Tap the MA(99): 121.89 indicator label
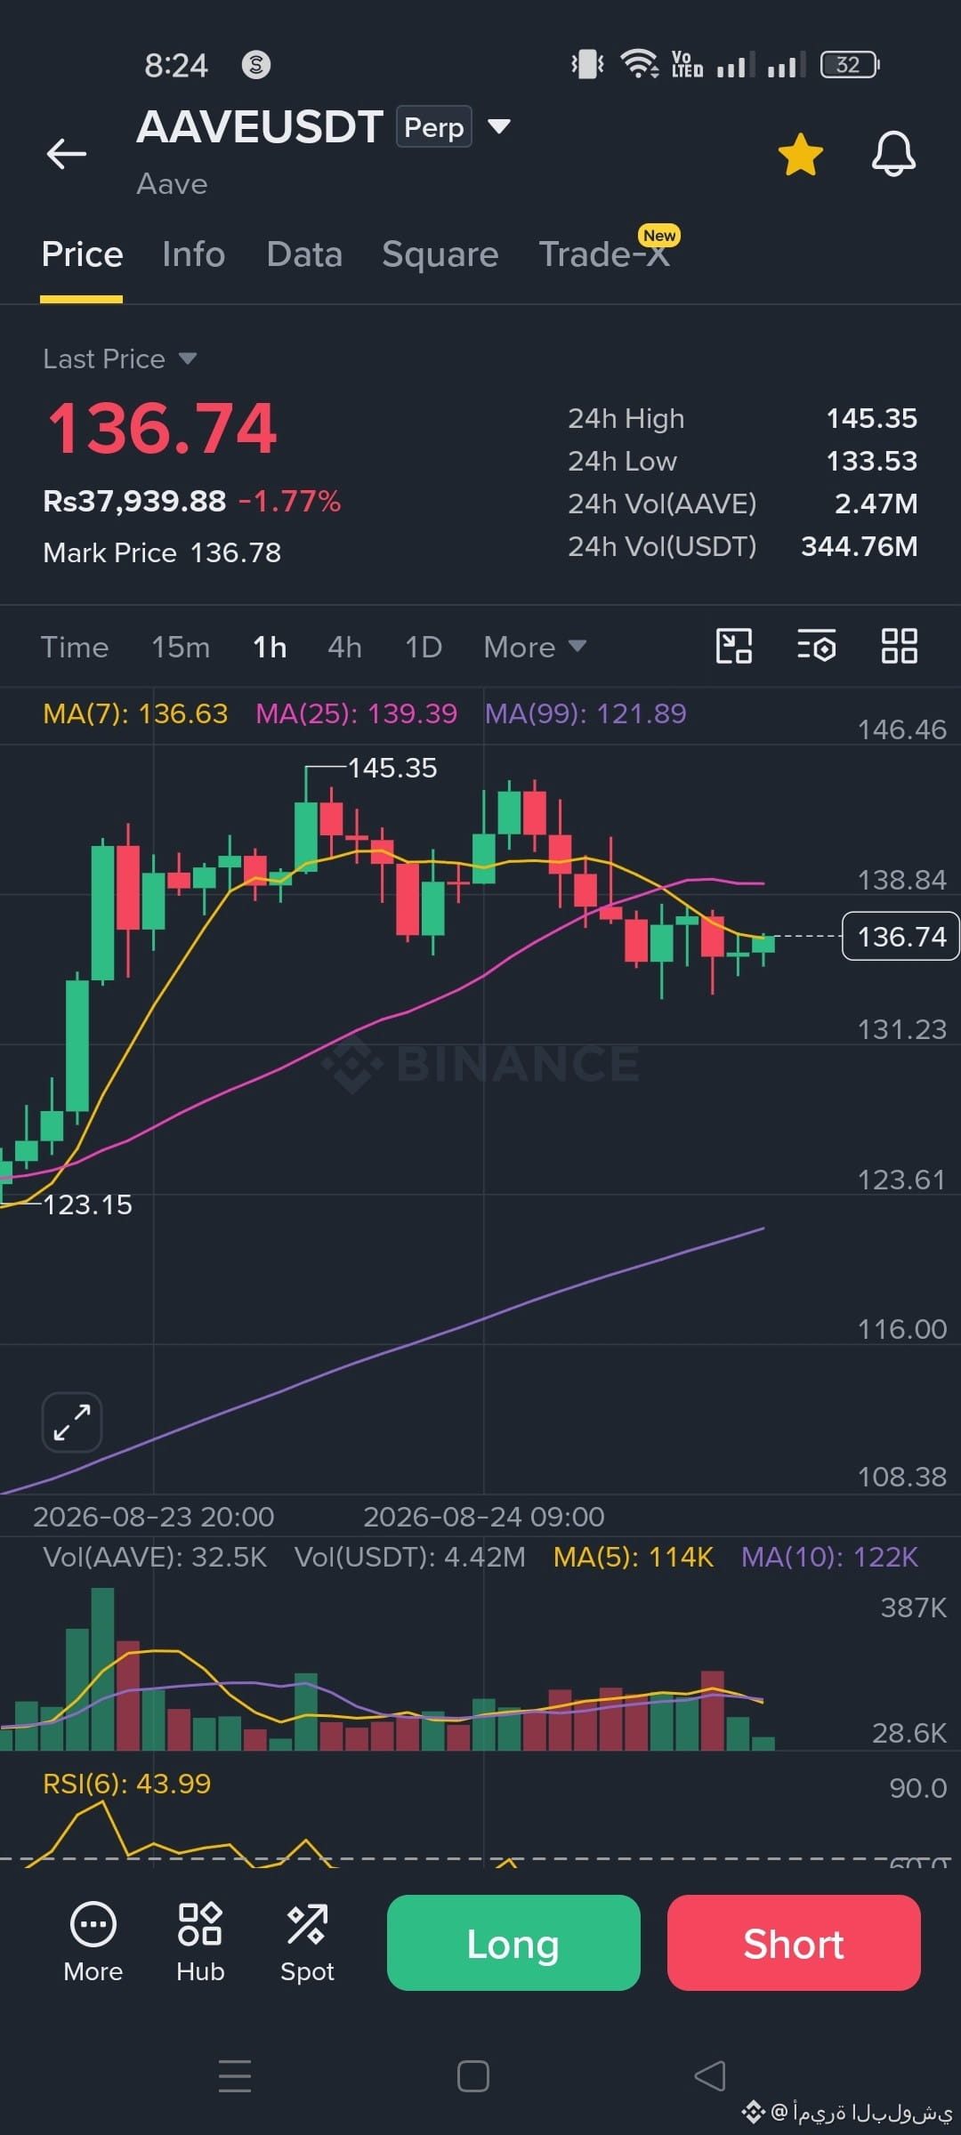Viewport: 961px width, 2135px height. tap(585, 713)
